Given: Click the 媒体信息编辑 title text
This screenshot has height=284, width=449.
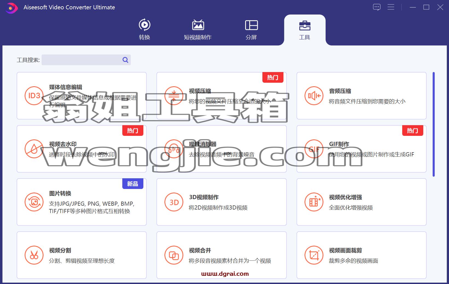Looking at the screenshot, I should point(66,87).
